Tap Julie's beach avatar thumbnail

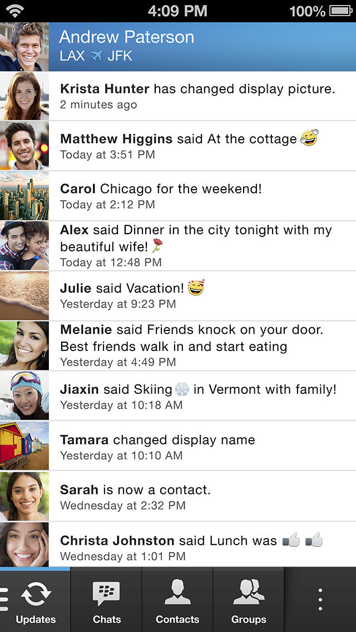pos(24,296)
